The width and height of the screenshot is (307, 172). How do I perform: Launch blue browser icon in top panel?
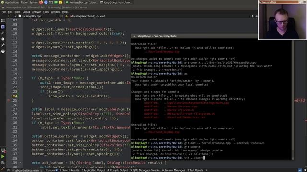click(46, 2)
